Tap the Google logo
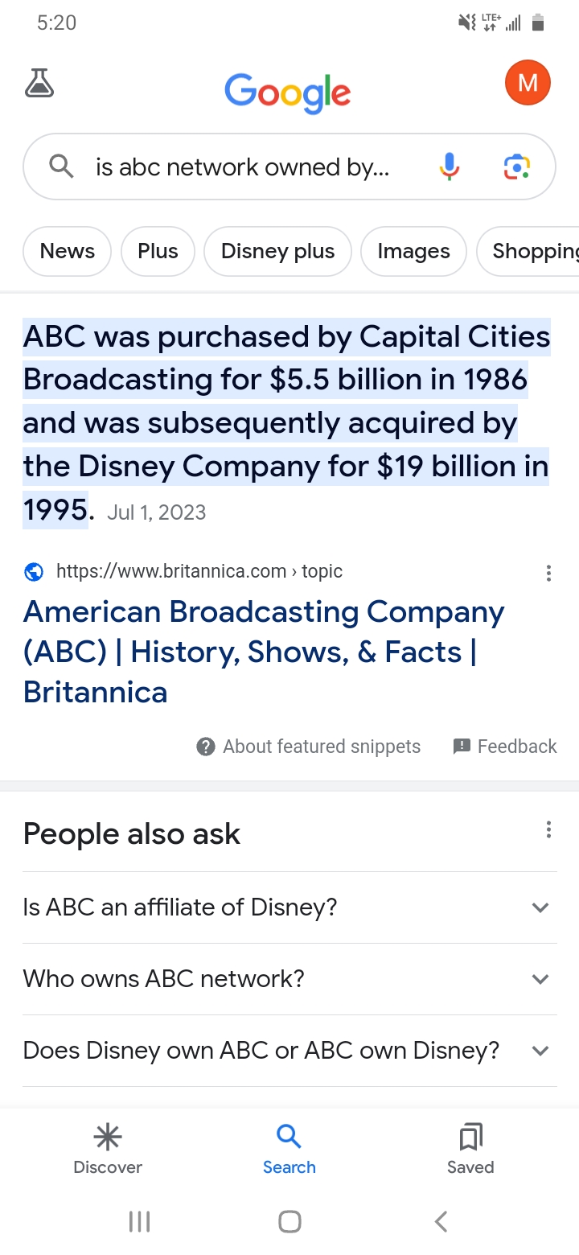 tap(288, 93)
